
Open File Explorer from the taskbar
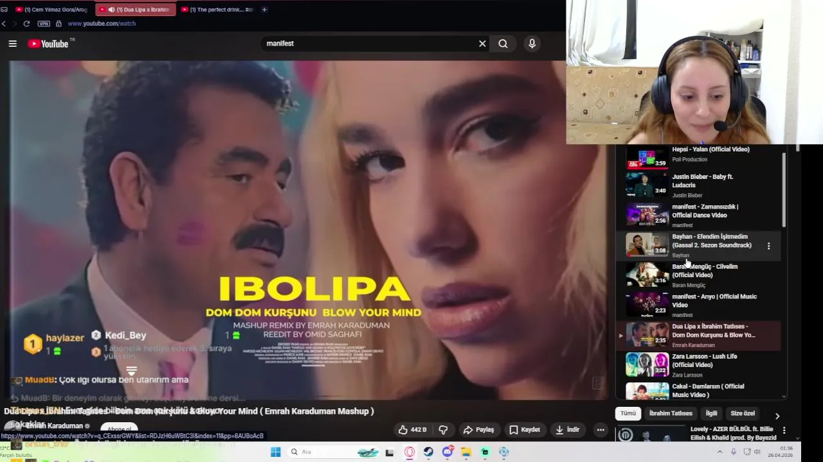click(x=466, y=452)
